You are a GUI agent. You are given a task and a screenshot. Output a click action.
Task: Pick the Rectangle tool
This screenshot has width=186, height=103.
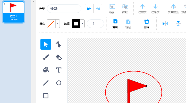tap(46, 96)
